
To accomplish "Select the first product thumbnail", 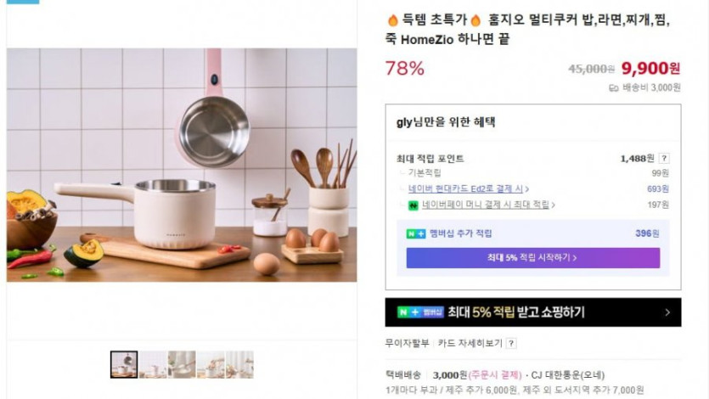I will 124,364.
